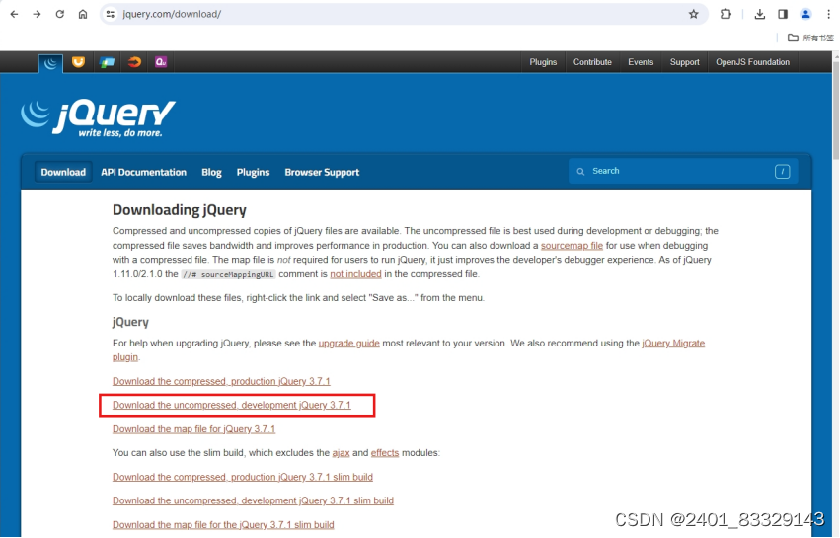Open the ajax module link
Screen dimensions: 840x538
point(341,453)
